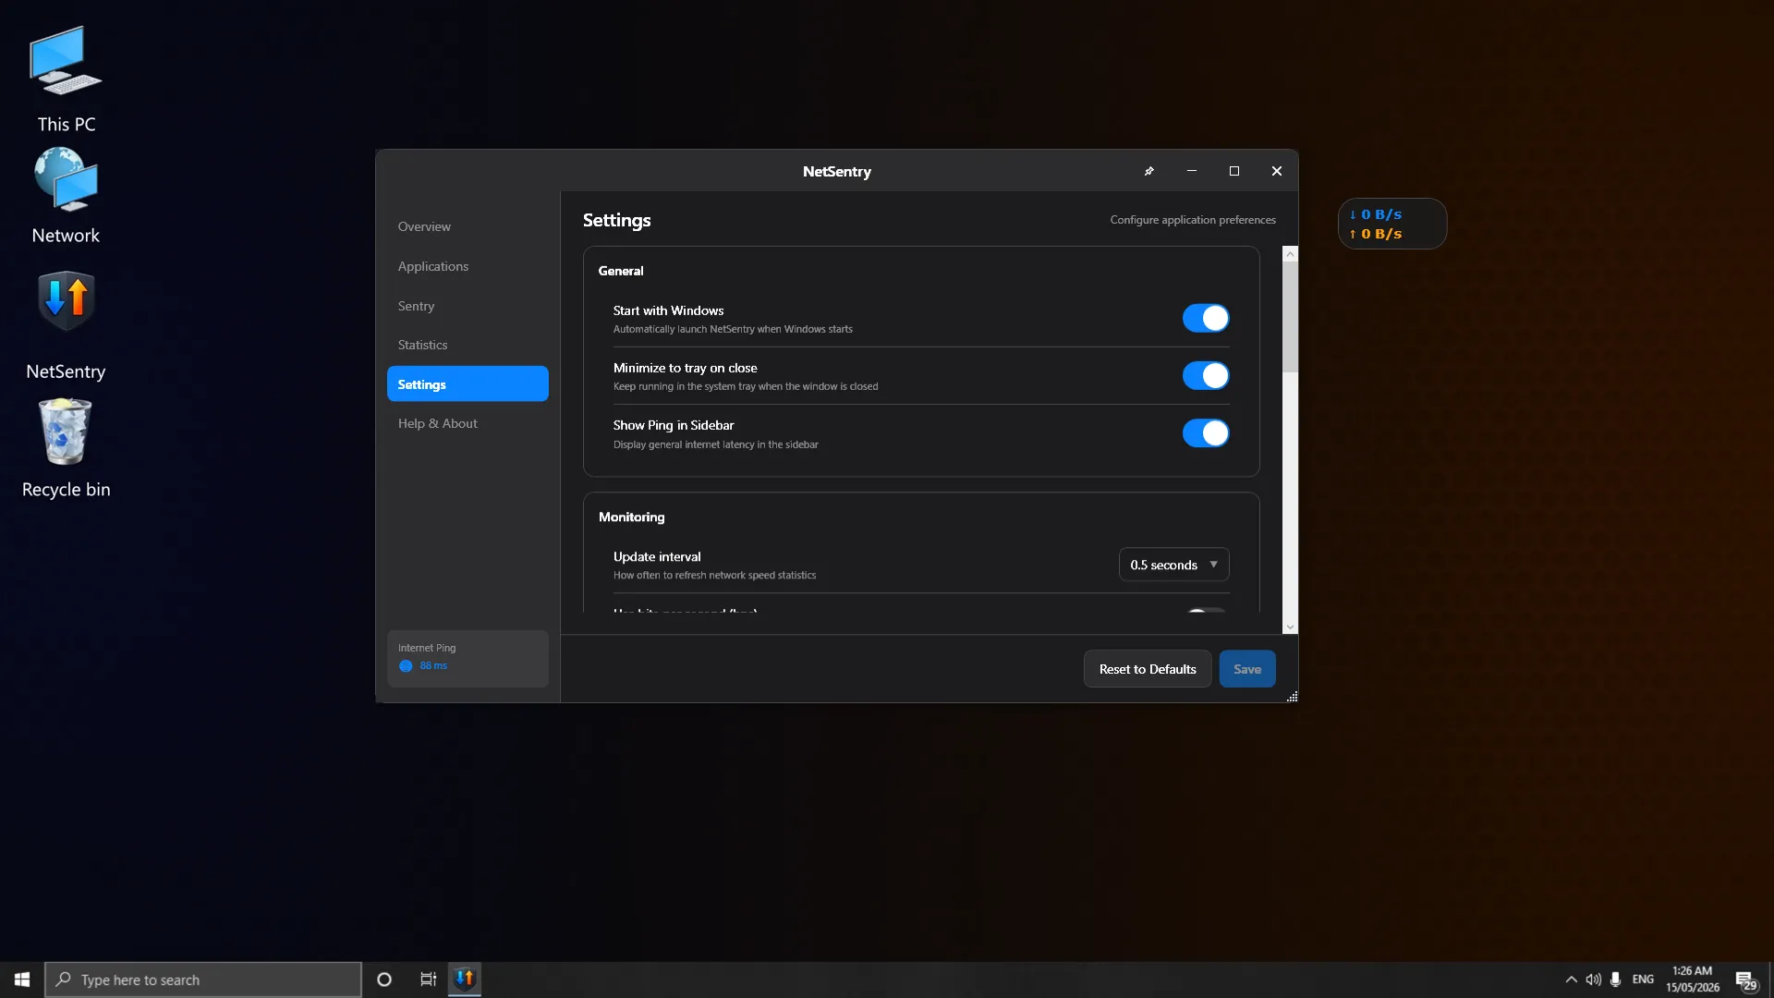Click the Update interval label
Viewport: 1774px width, 998px height.
tap(657, 556)
